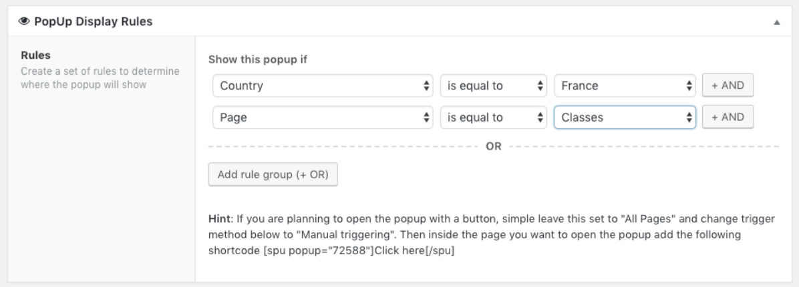Open the operator dropdown in the Country row
The width and height of the screenshot is (799, 287).
tap(494, 85)
